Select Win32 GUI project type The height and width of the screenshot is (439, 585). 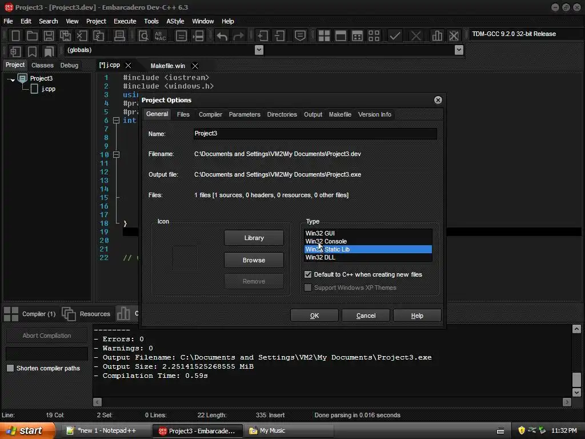(x=368, y=233)
